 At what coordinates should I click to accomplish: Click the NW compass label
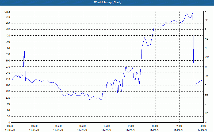(x=207, y=57)
